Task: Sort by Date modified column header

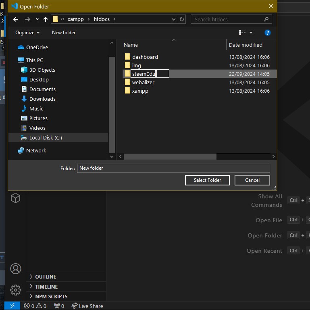Action: (246, 45)
